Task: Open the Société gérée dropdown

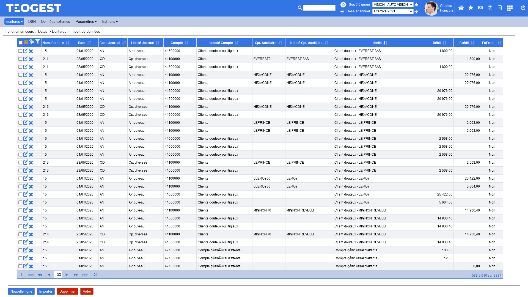Action: click(393, 5)
